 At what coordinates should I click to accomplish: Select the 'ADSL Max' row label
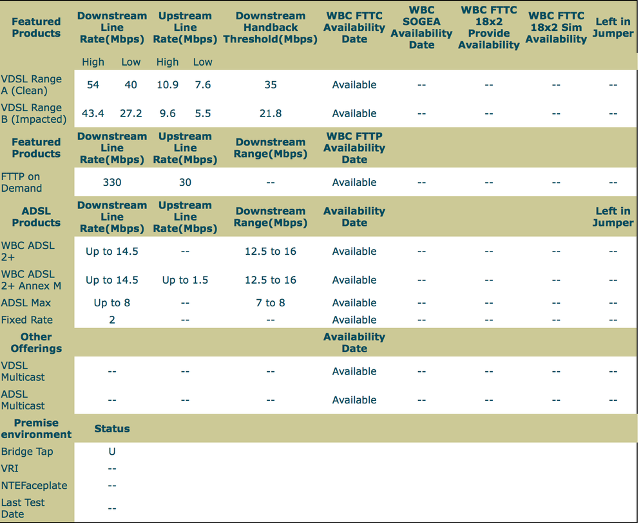[x=26, y=303]
